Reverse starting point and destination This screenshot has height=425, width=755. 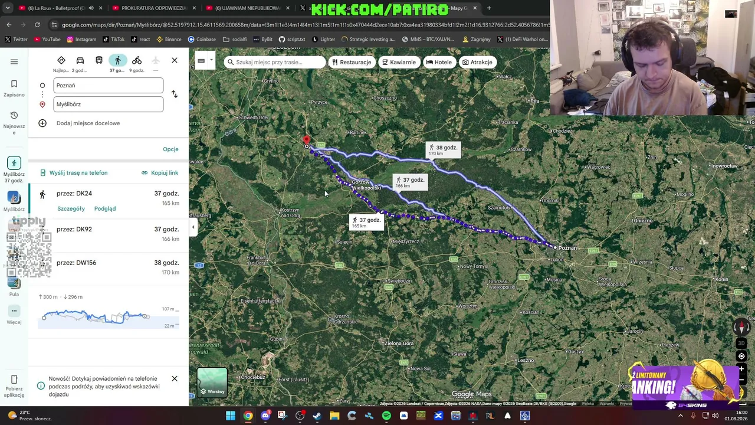[x=174, y=94]
